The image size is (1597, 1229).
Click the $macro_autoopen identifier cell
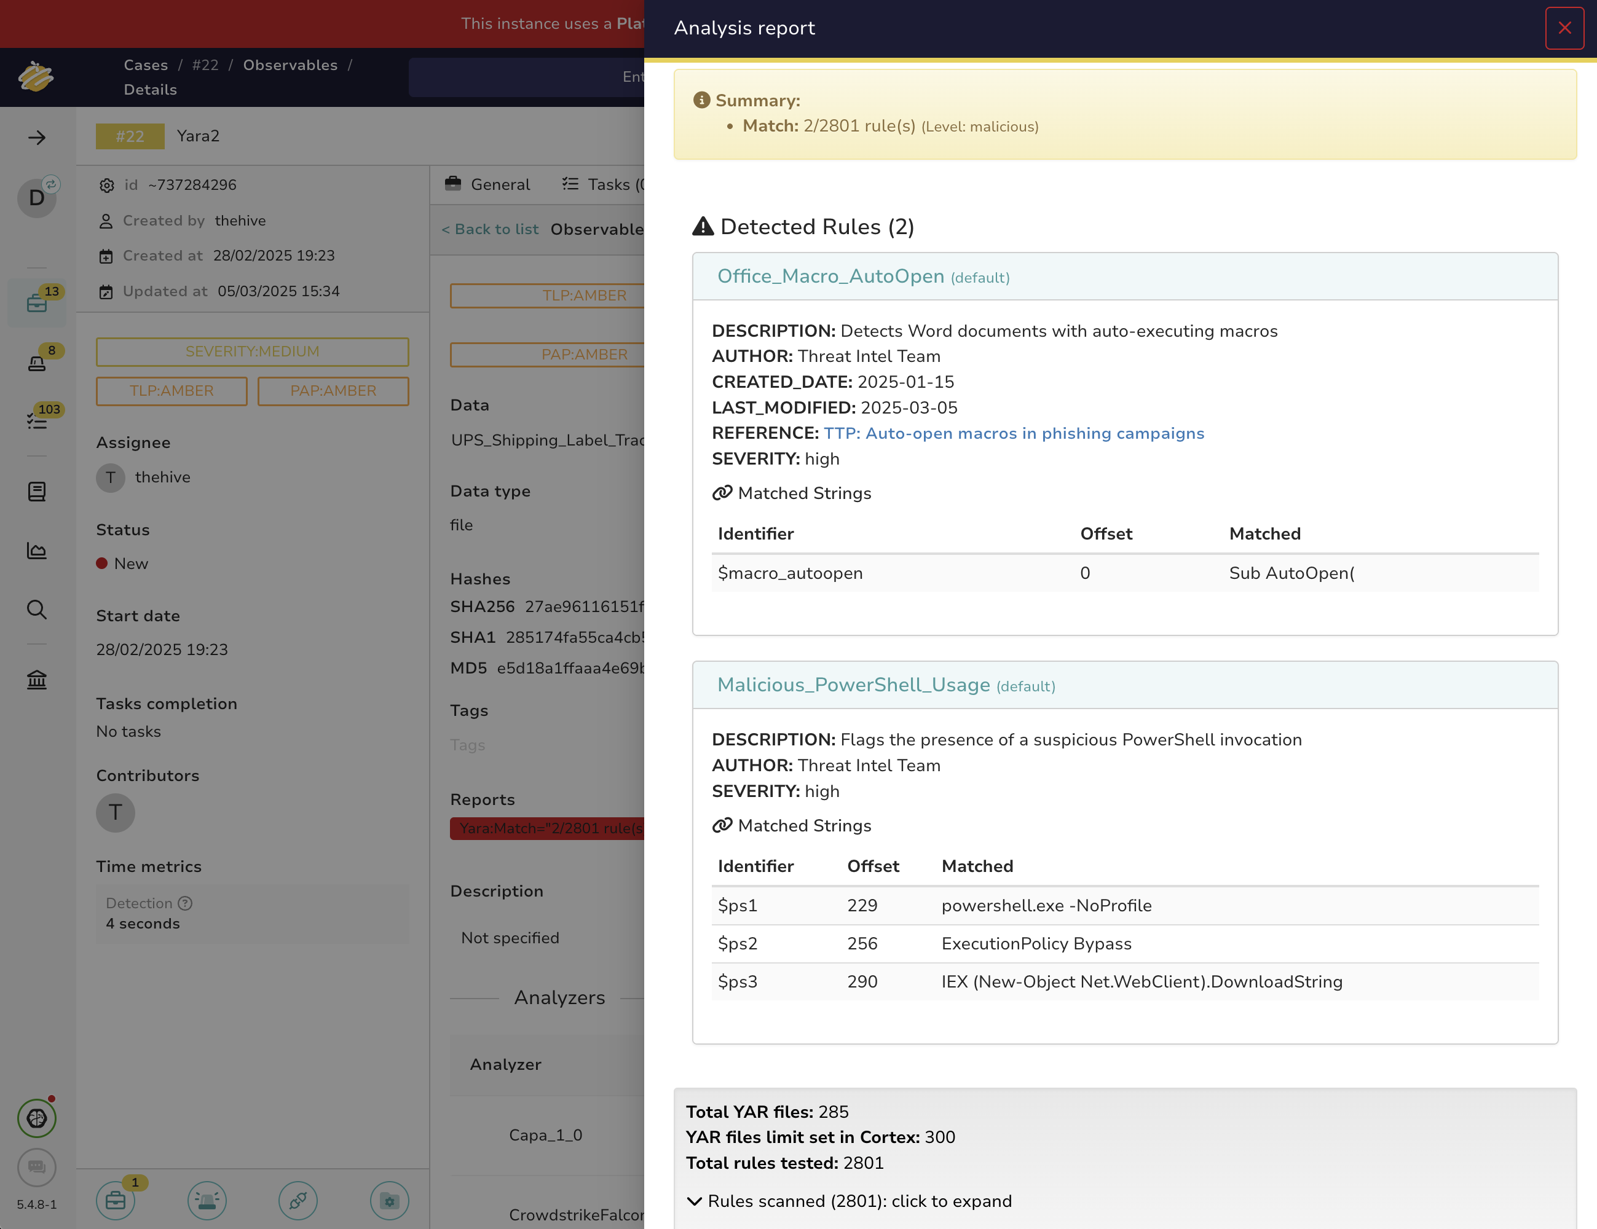(791, 573)
